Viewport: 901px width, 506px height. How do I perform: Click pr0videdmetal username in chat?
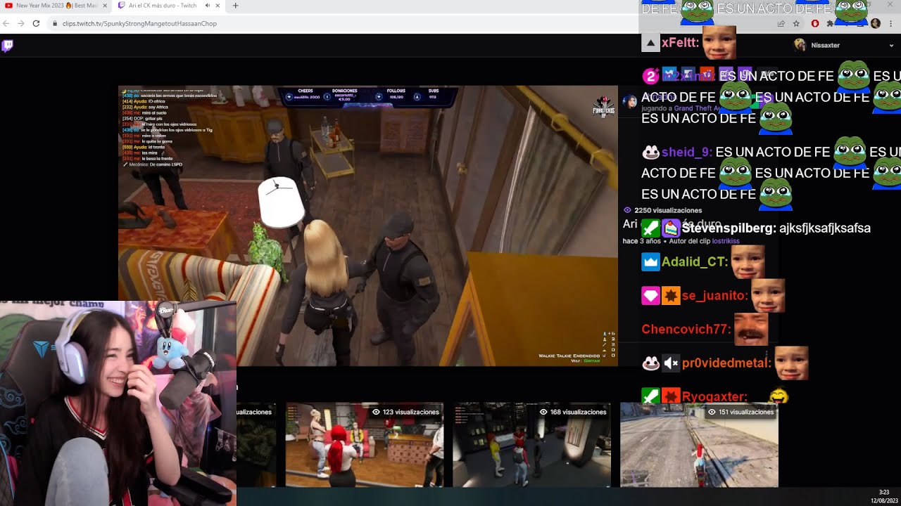(x=726, y=363)
